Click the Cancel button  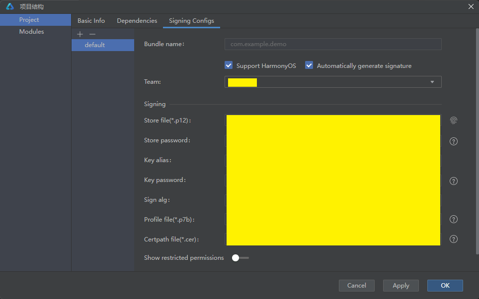click(356, 286)
